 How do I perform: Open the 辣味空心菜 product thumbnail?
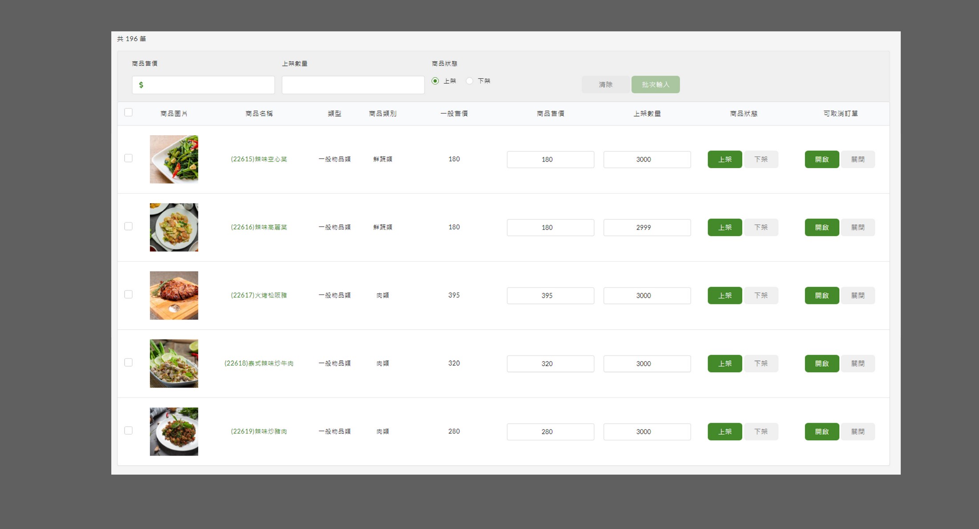pyautogui.click(x=174, y=159)
